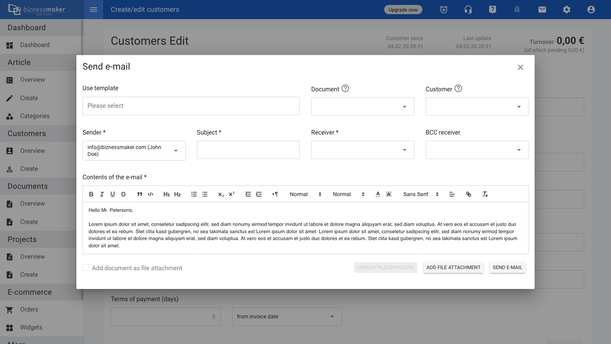
Task: Apply superscript formatting
Action: click(232, 194)
